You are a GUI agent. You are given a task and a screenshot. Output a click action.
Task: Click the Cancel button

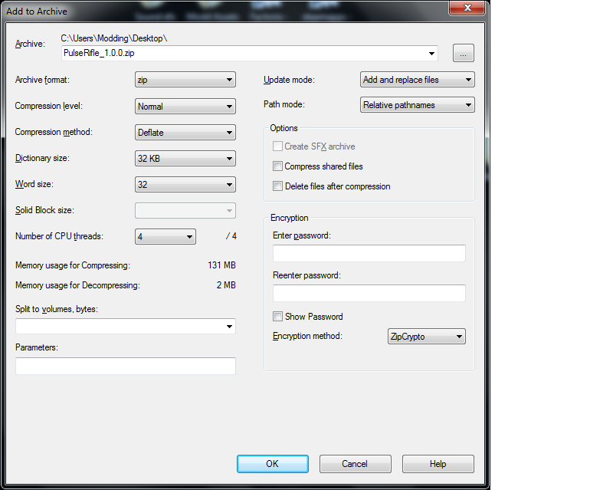[x=355, y=464]
